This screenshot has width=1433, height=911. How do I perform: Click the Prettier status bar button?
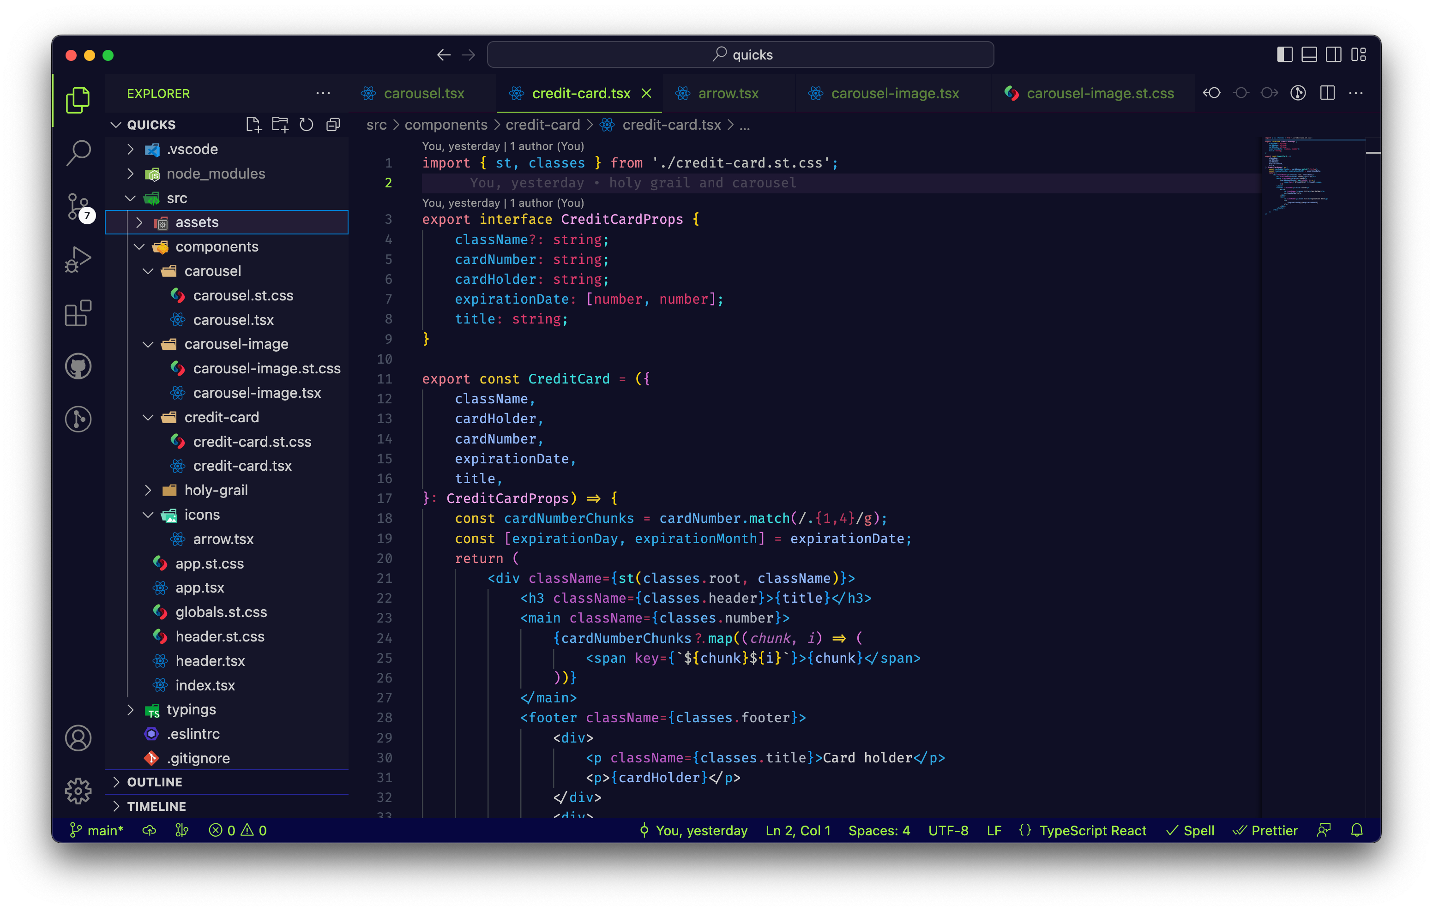(1265, 830)
